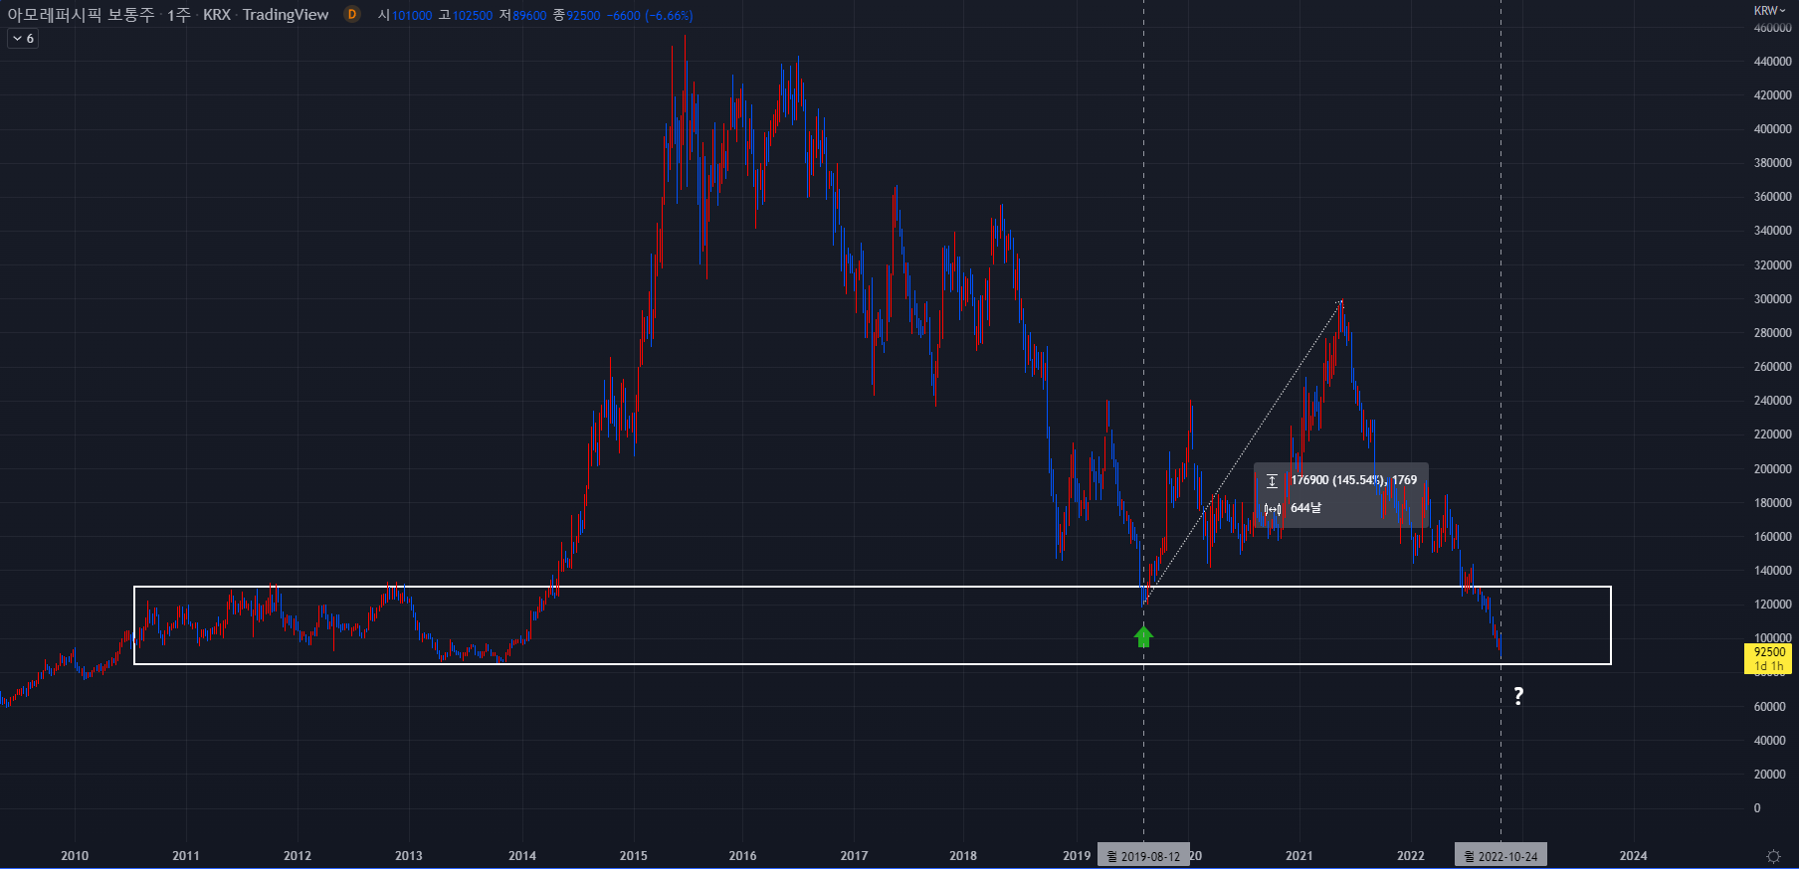Click the TradingView label in chart legend
The image size is (1799, 869).
(286, 15)
